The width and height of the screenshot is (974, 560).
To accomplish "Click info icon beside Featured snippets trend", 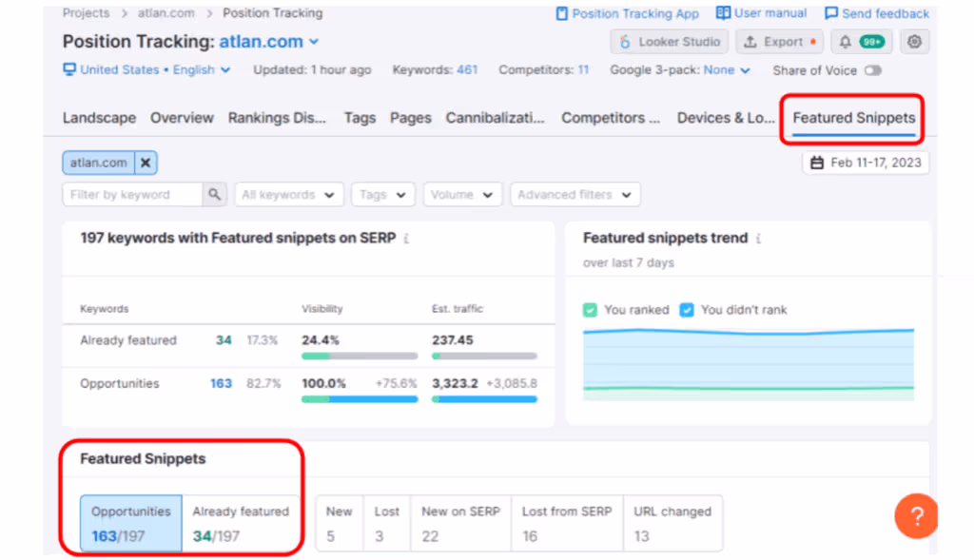I will coord(758,239).
